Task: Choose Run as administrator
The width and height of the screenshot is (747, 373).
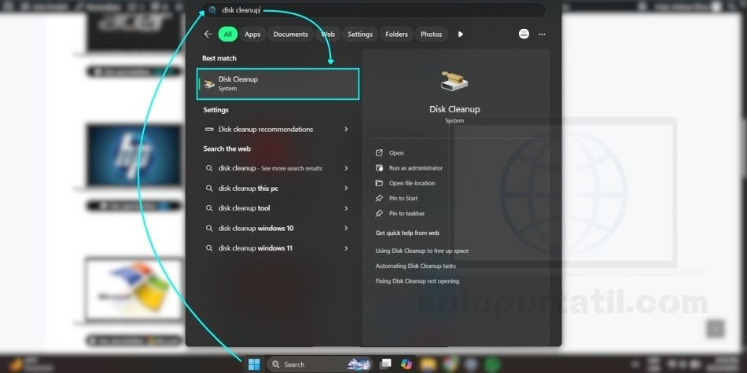Action: click(x=416, y=168)
